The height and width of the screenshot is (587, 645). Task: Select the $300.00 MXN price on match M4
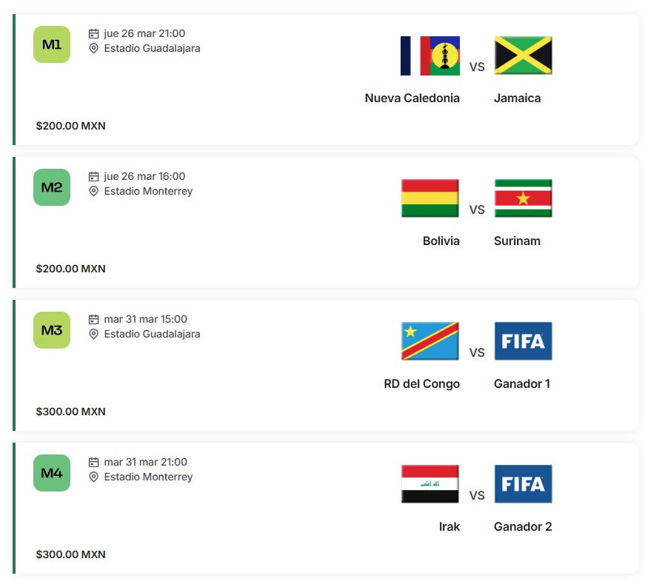(x=71, y=554)
